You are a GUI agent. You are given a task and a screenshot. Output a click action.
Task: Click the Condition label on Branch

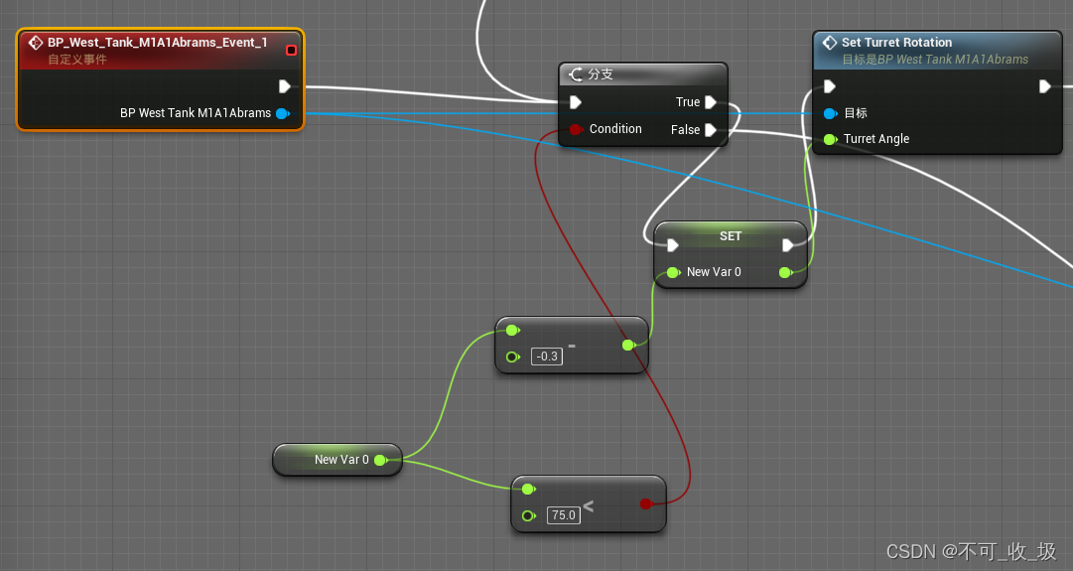pyautogui.click(x=615, y=129)
